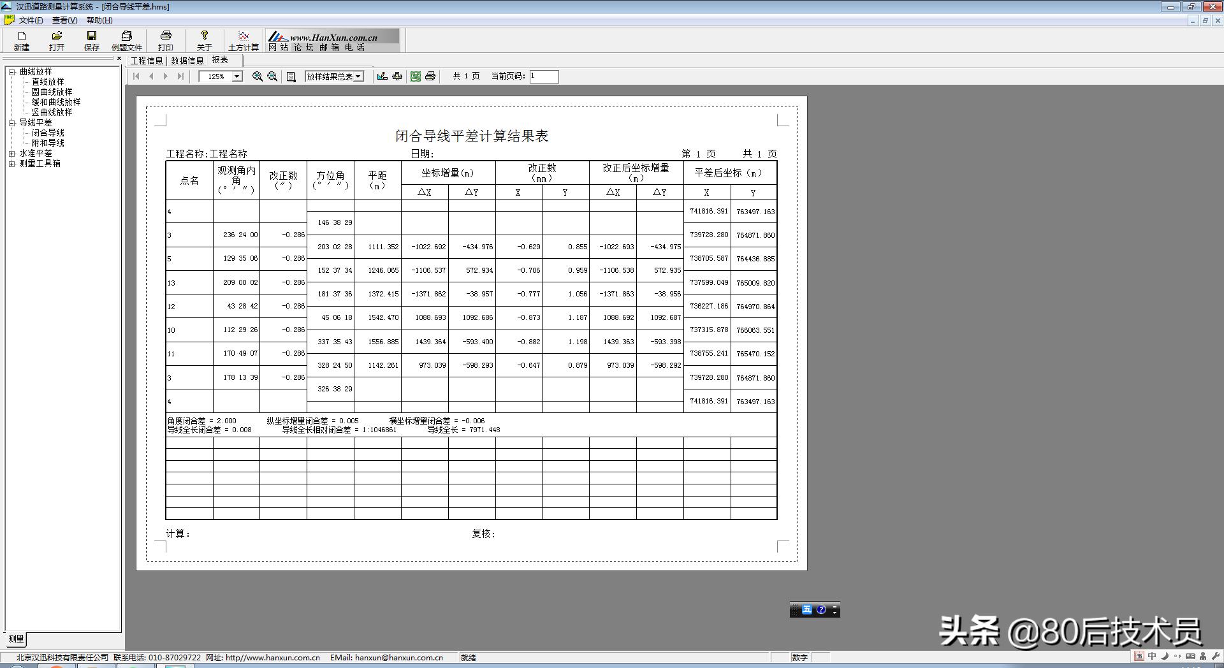Go to the previous report page

(151, 76)
